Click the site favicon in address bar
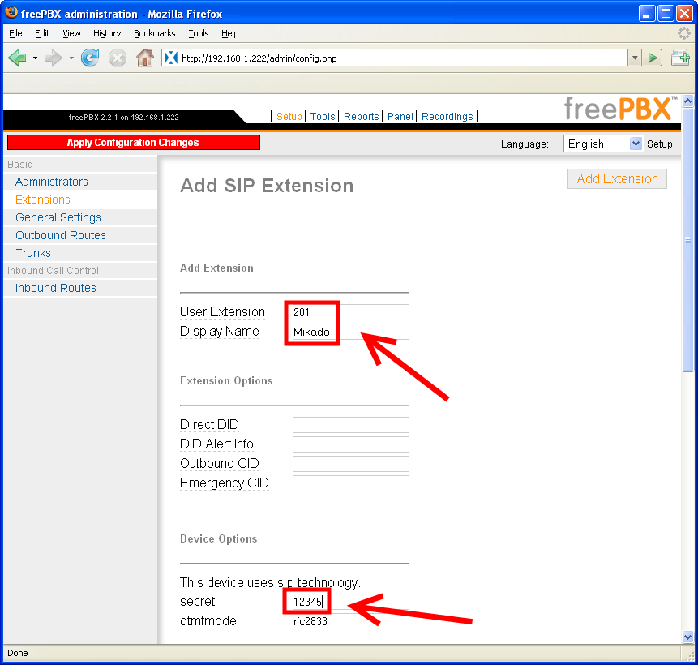Image resolution: width=698 pixels, height=665 pixels. [171, 58]
